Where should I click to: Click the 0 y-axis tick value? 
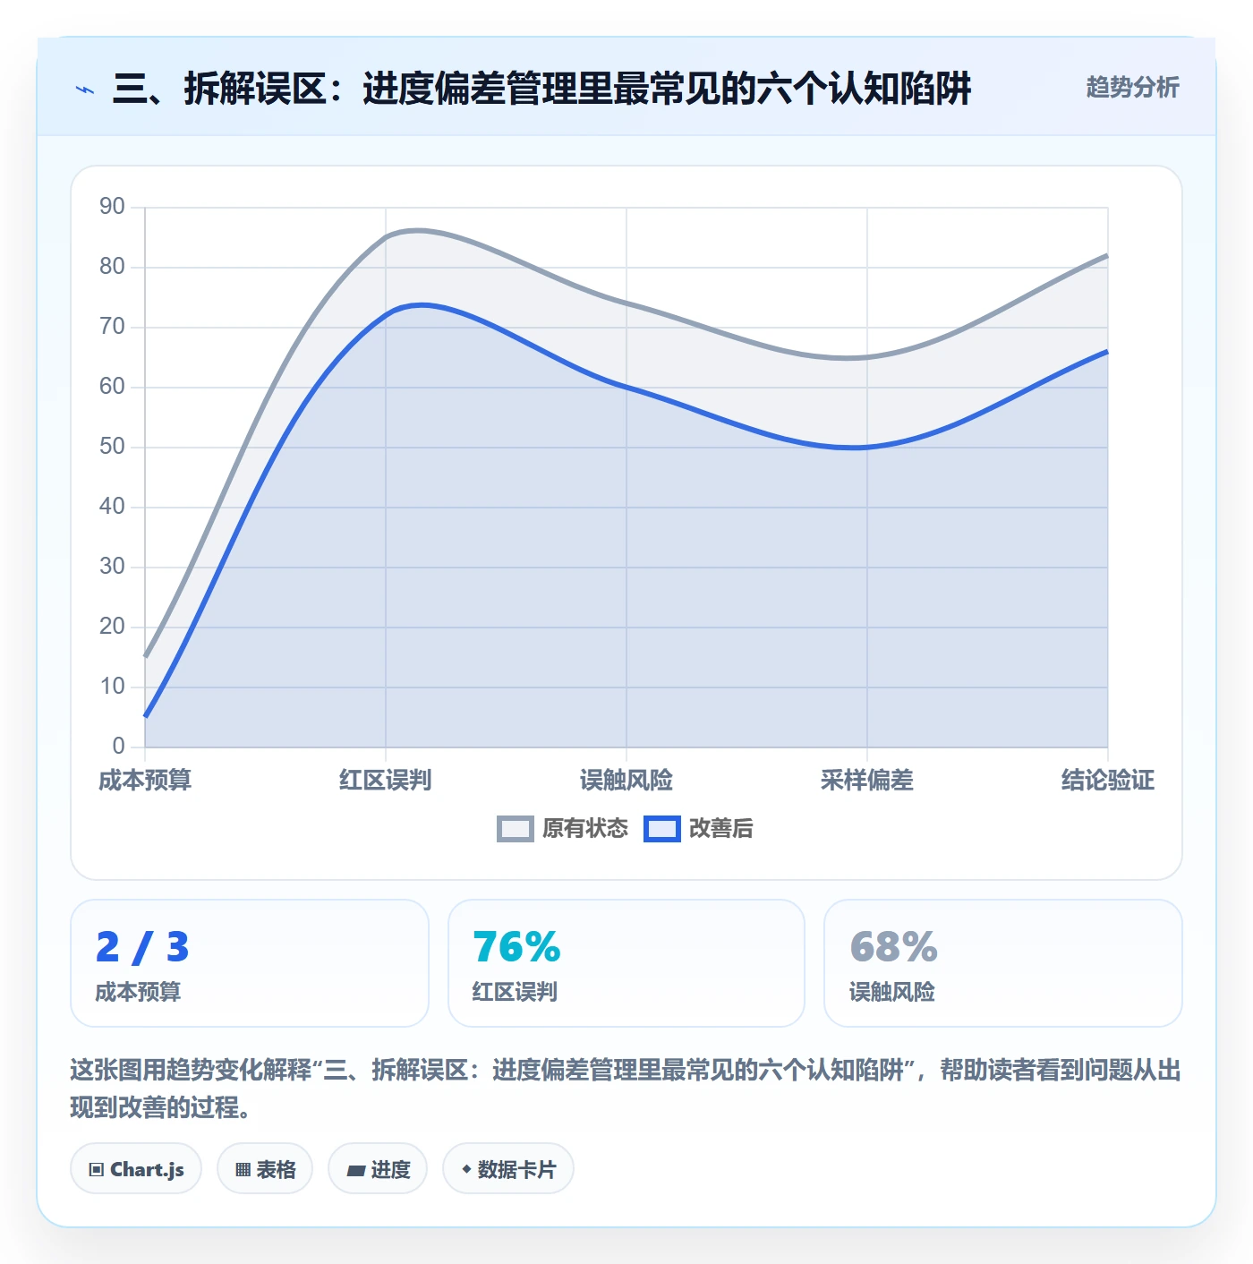[x=118, y=747]
